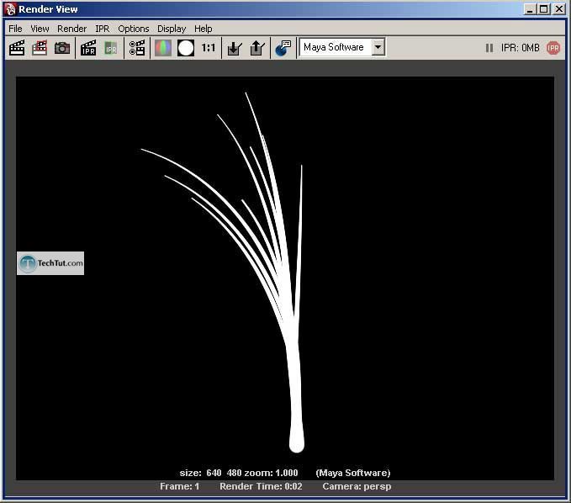Click the 'IPR: 0MB' memory status text
The height and width of the screenshot is (503, 571).
click(x=520, y=48)
